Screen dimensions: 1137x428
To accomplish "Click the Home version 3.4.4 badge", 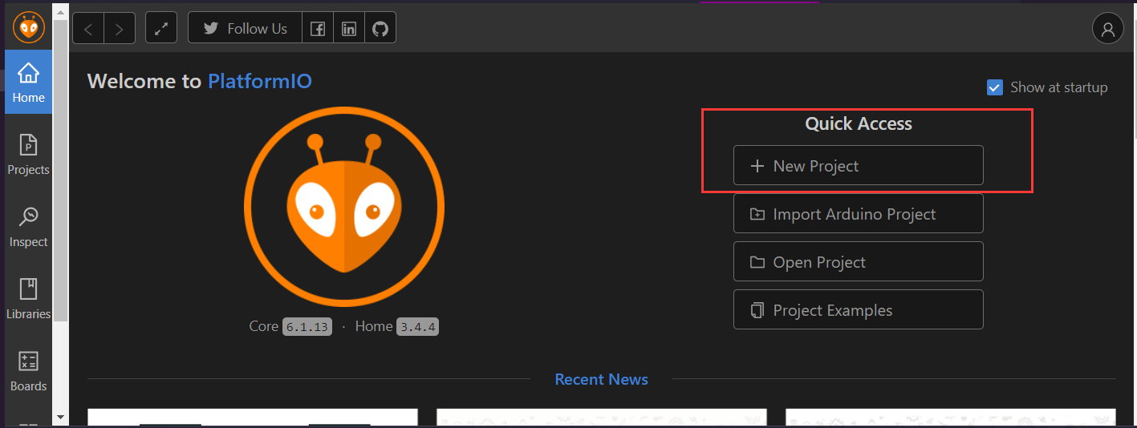I will coord(417,327).
